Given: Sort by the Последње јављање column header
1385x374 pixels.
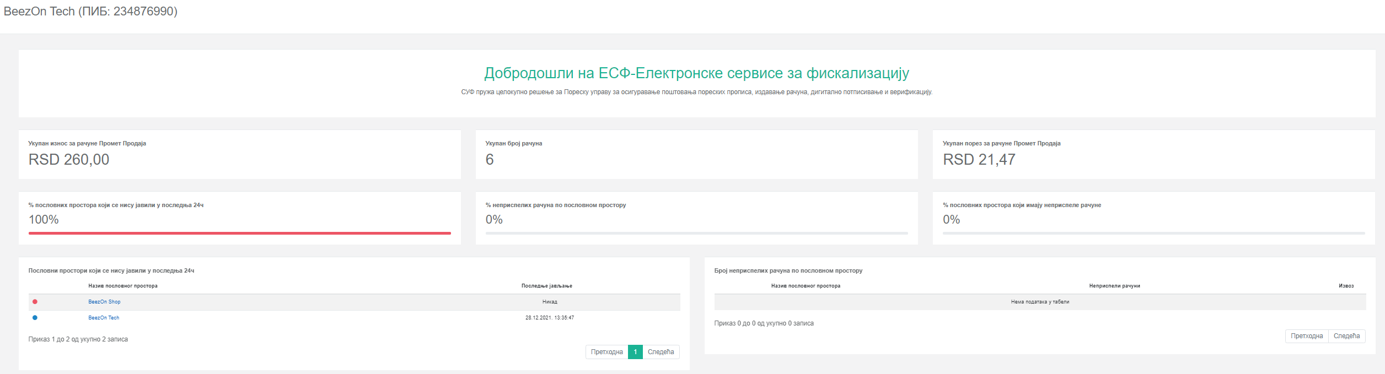Looking at the screenshot, I should (x=547, y=286).
